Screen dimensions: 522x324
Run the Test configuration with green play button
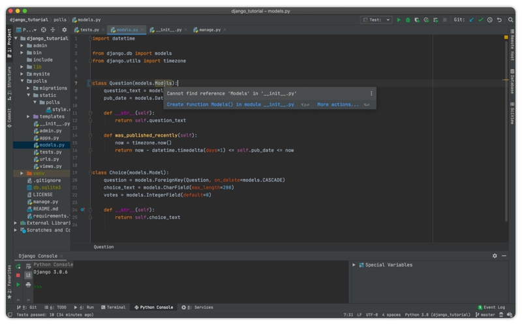coord(399,20)
